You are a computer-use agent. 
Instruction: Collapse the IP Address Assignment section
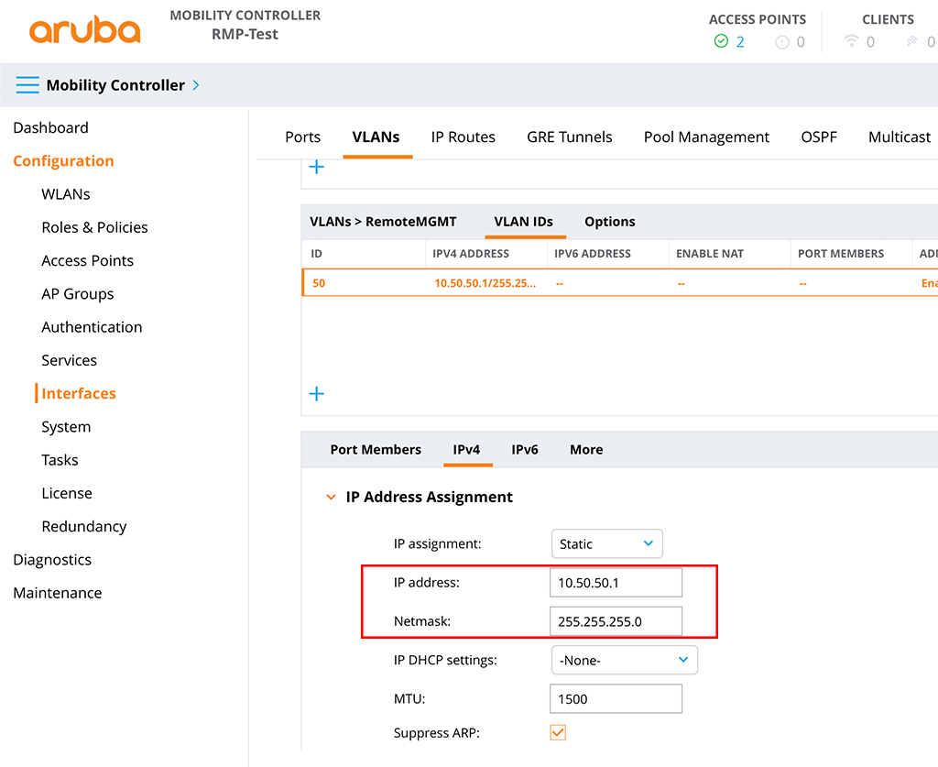(x=331, y=497)
